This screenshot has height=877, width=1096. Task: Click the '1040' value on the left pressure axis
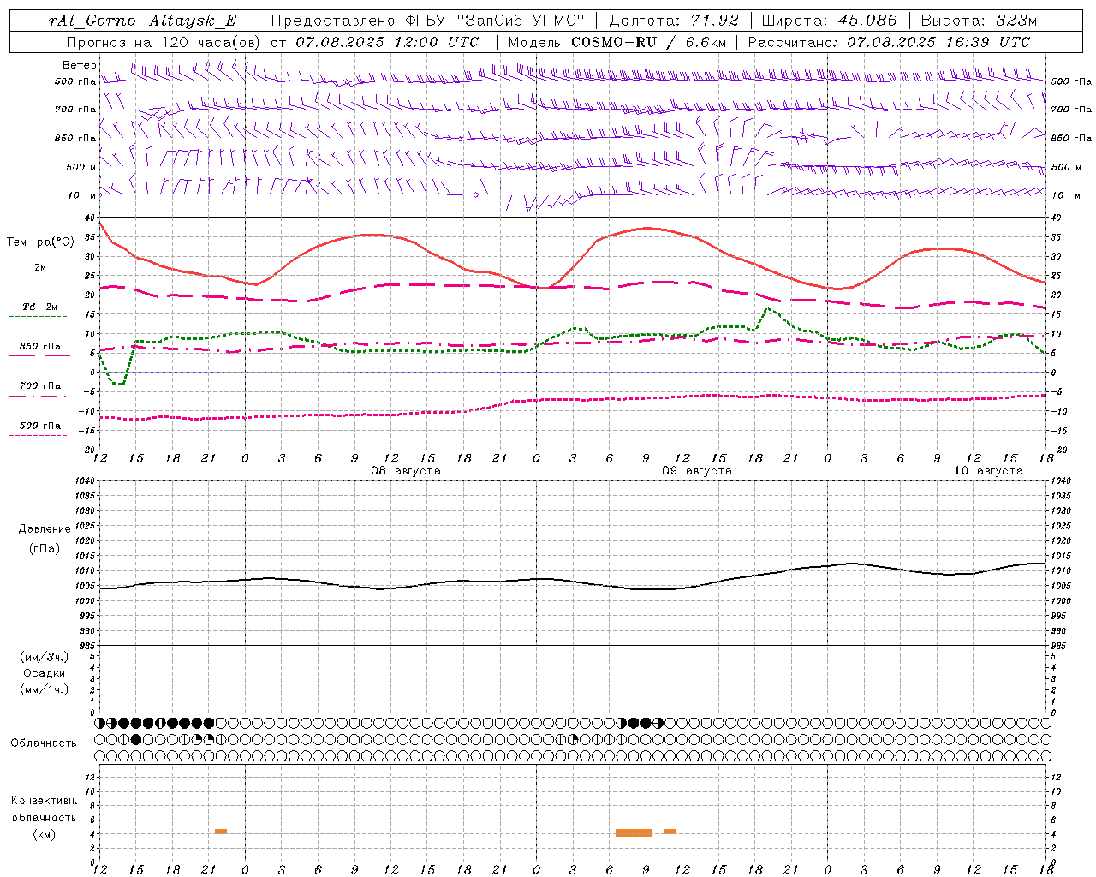[85, 481]
